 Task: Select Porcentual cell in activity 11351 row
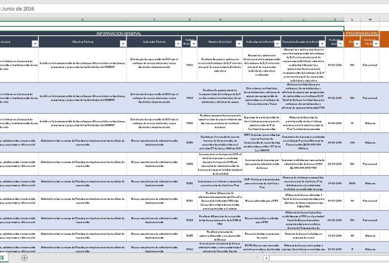(370, 164)
